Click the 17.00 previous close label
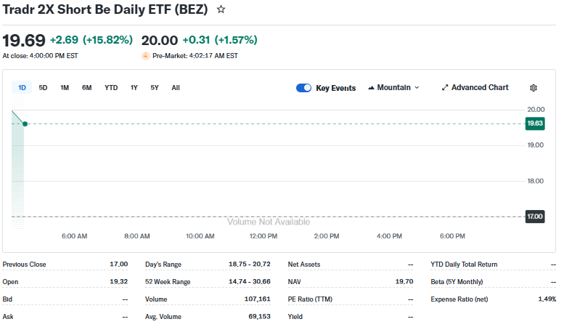The height and width of the screenshot is (327, 564). pyautogui.click(x=535, y=216)
